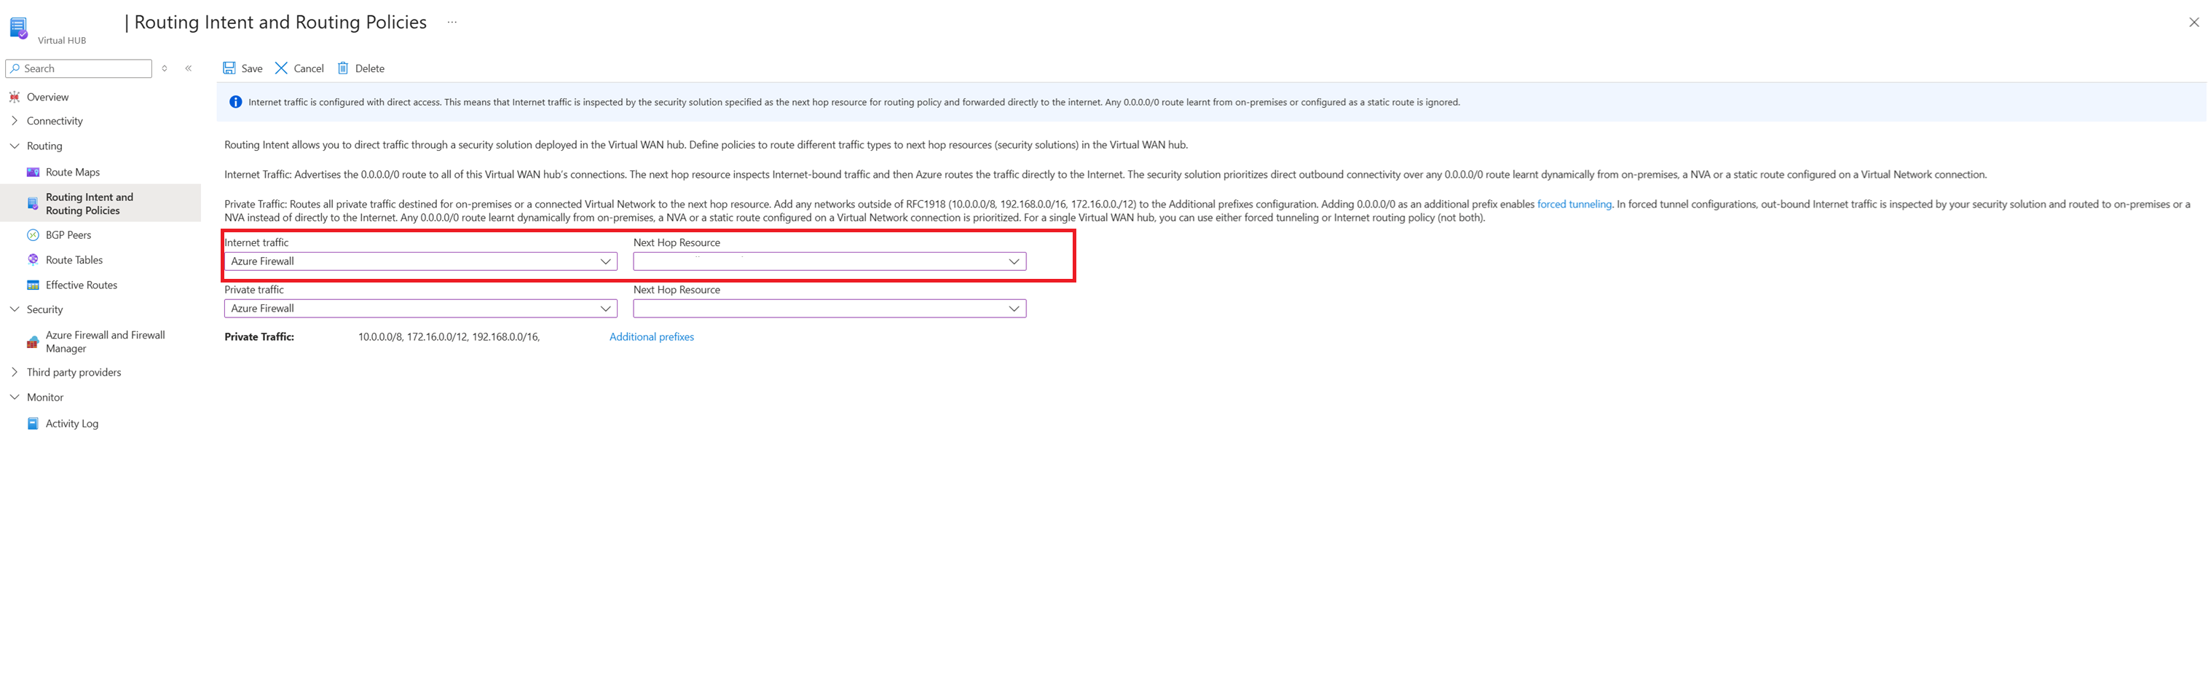This screenshot has height=699, width=2208.
Task: Open Effective Routes page
Action: (82, 285)
